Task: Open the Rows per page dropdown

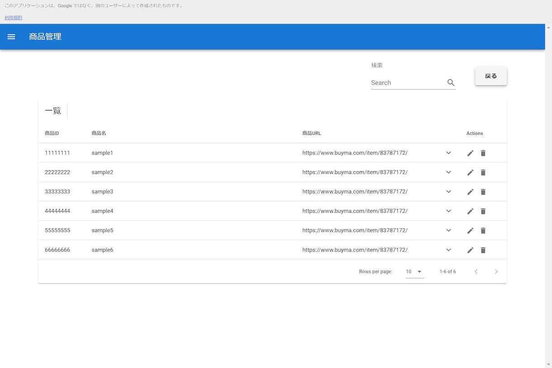Action: coord(415,272)
